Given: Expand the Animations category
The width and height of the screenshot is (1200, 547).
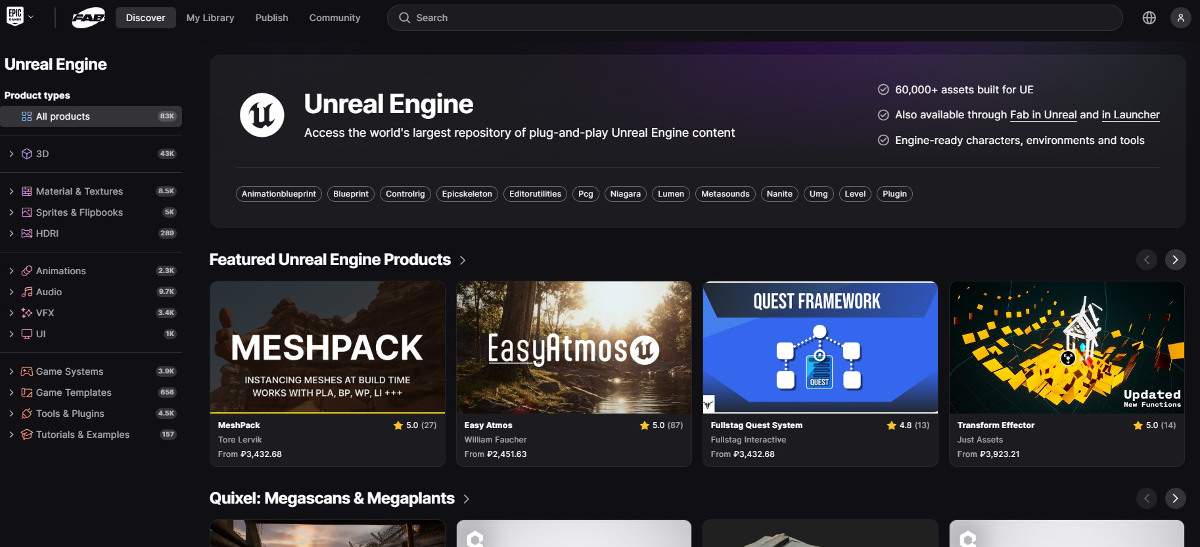Looking at the screenshot, I should tap(11, 271).
